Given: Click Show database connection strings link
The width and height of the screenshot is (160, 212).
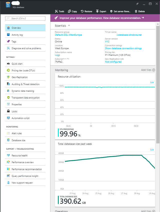Looking at the screenshot, I should pos(123,48).
